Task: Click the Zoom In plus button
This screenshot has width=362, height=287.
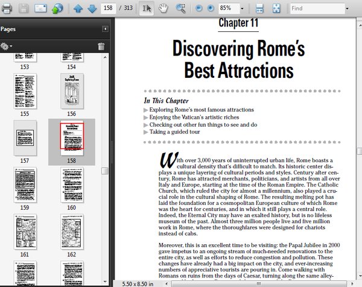Action: point(211,8)
